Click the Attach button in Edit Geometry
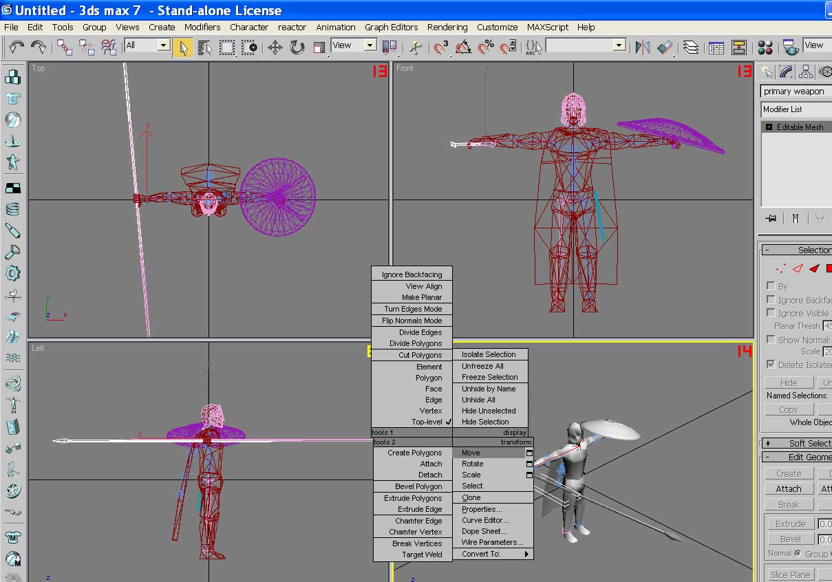 [789, 488]
